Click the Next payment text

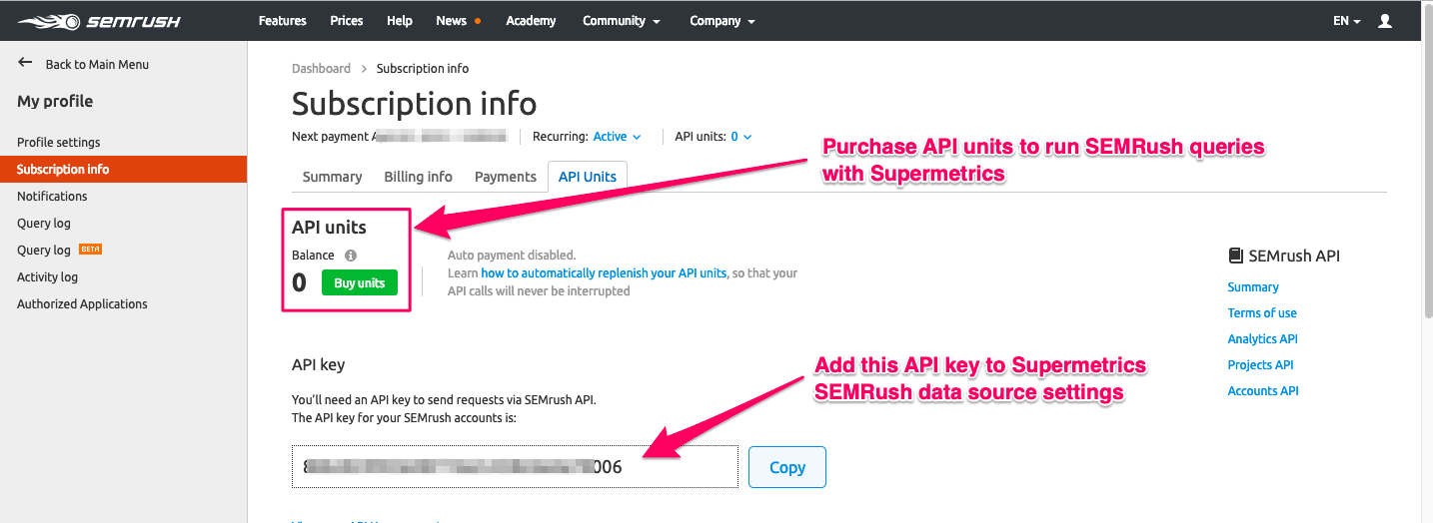pyautogui.click(x=332, y=137)
